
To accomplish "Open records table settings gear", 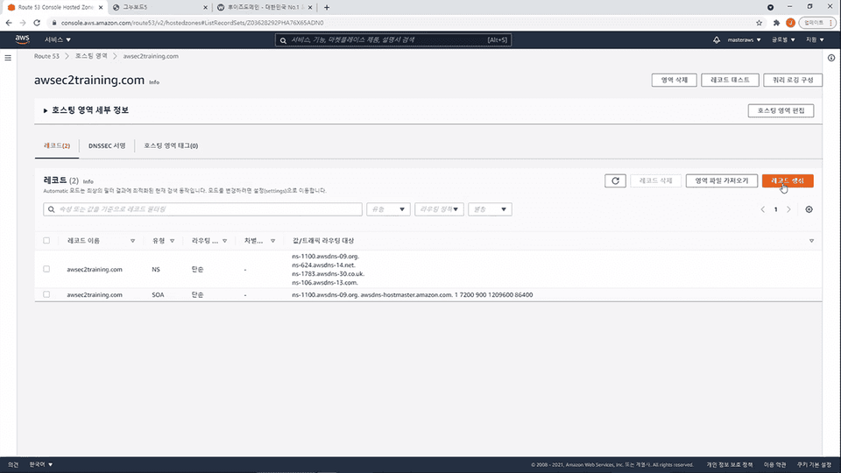I will tap(809, 209).
